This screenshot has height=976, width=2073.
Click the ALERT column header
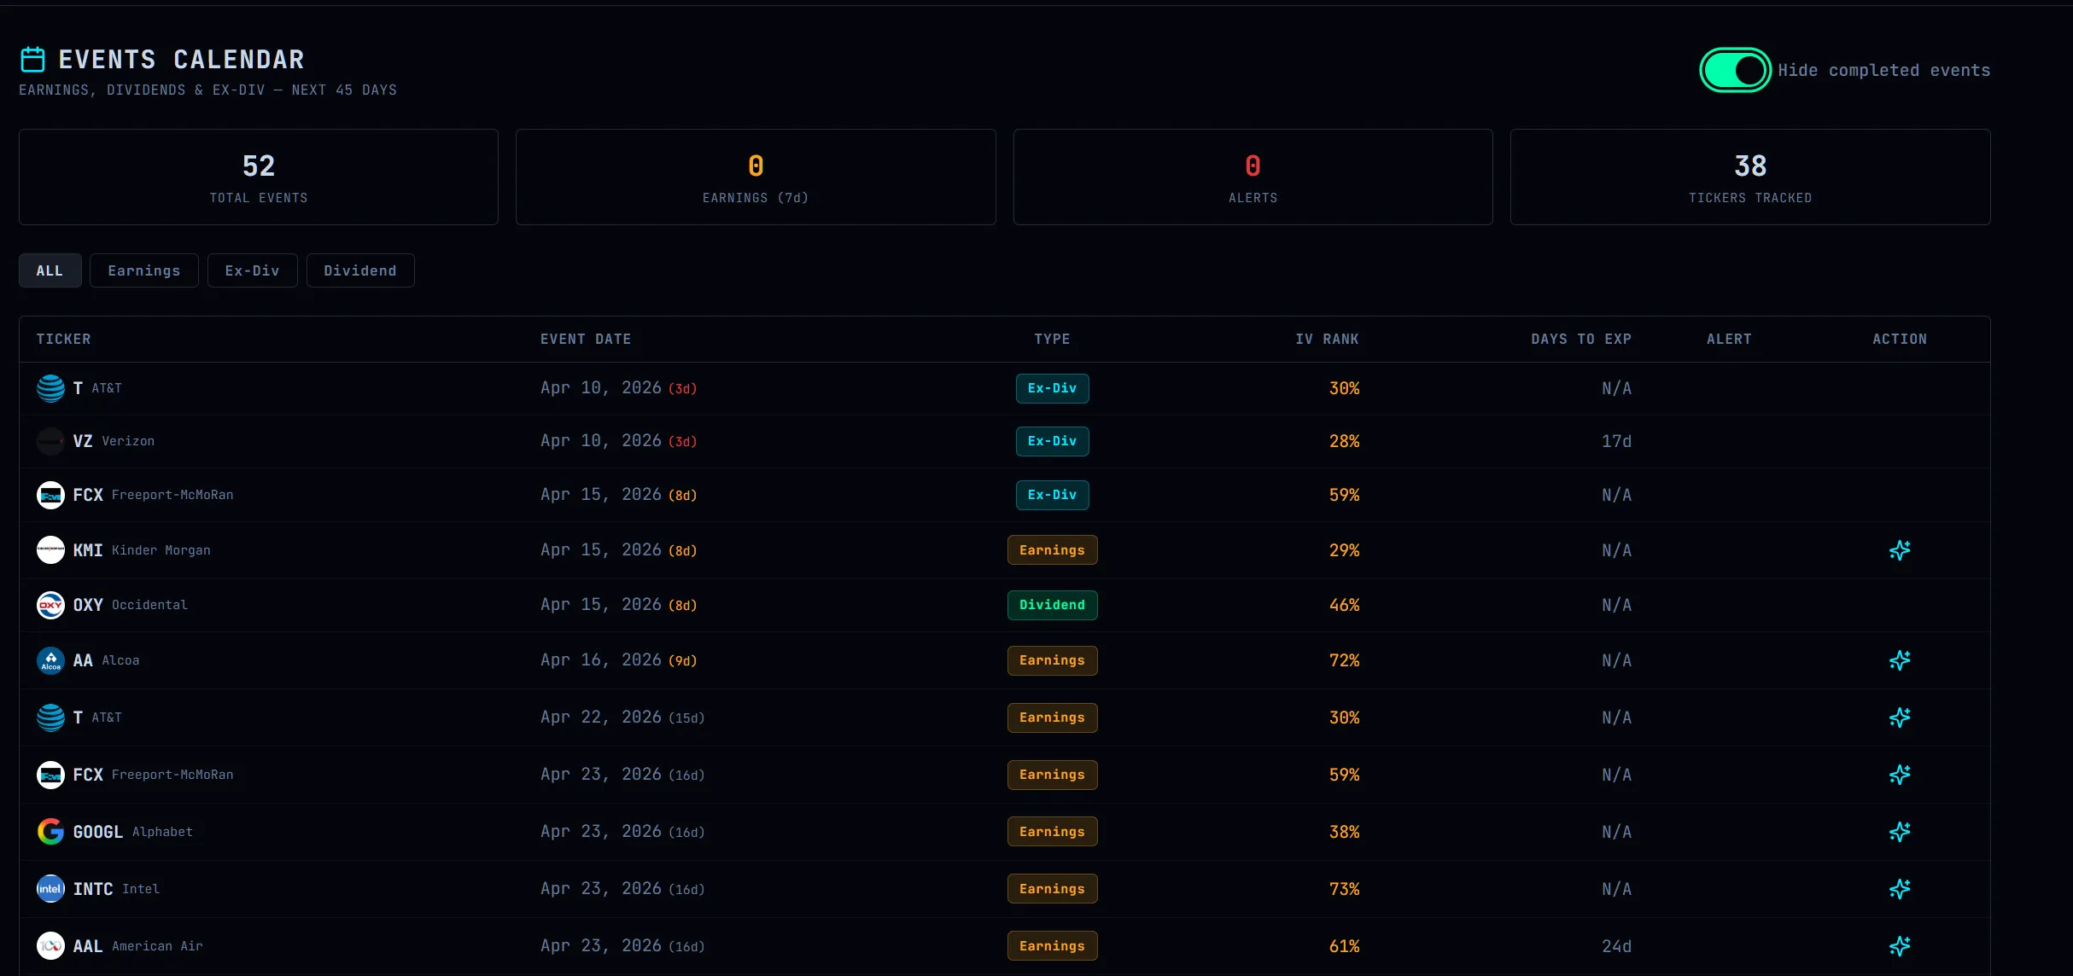pos(1729,340)
